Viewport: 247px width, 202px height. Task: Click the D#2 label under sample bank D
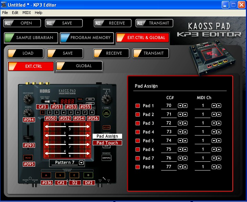89,183
